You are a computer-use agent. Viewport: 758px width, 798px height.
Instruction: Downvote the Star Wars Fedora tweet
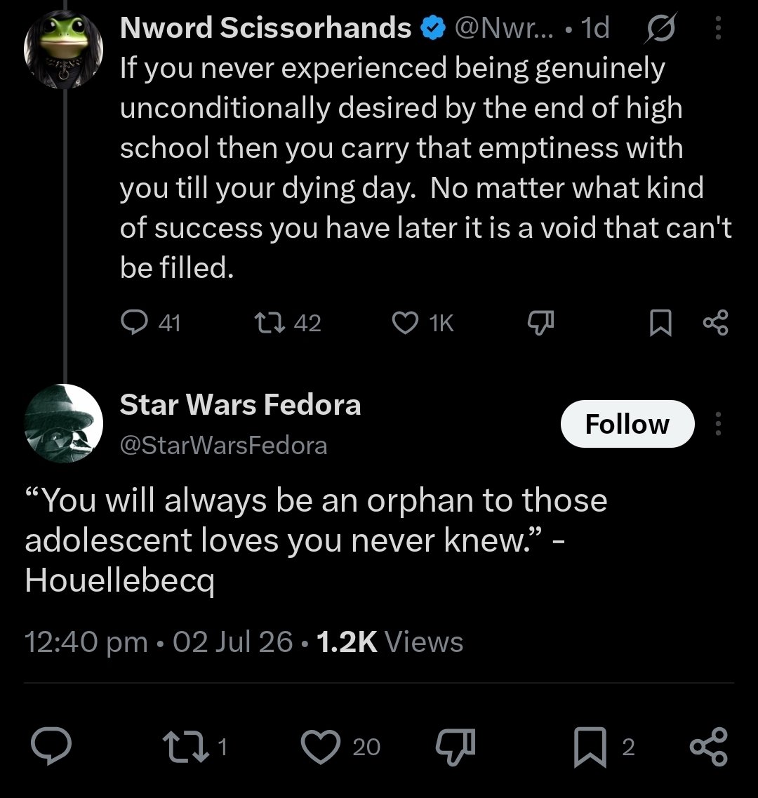point(456,747)
